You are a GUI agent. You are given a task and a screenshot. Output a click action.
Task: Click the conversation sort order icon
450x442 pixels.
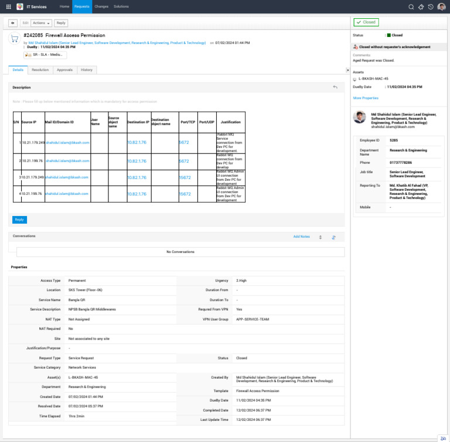[333, 237]
